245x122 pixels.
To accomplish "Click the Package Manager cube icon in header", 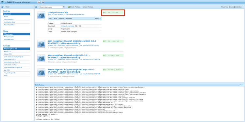I will pyautogui.click(x=43, y=2).
